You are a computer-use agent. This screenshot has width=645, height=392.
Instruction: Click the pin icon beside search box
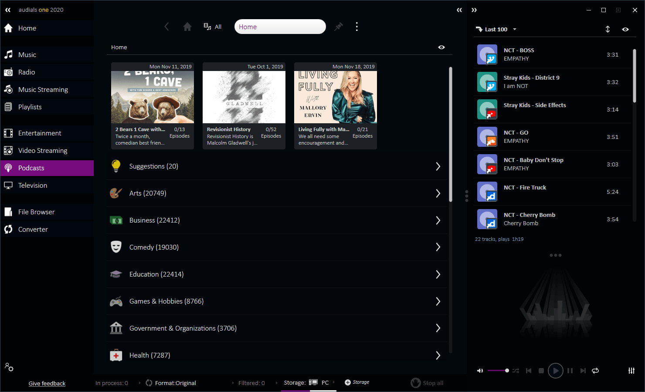[x=339, y=27]
